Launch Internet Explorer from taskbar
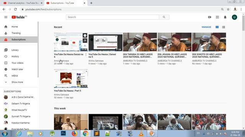This screenshot has width=245, height=137. point(19,134)
